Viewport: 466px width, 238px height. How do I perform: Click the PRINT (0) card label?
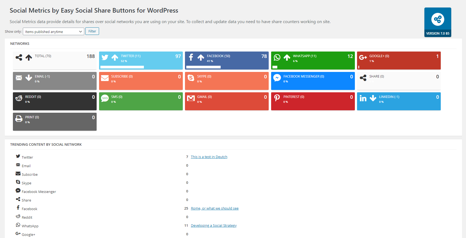pos(32,117)
